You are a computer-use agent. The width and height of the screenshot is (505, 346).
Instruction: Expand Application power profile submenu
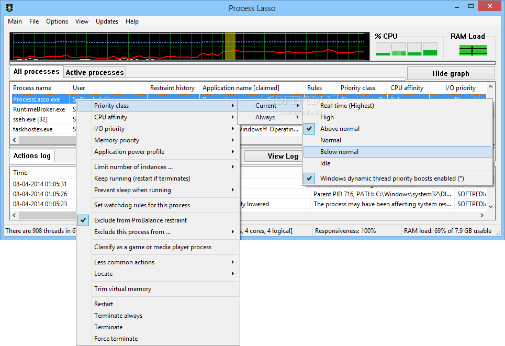(158, 152)
